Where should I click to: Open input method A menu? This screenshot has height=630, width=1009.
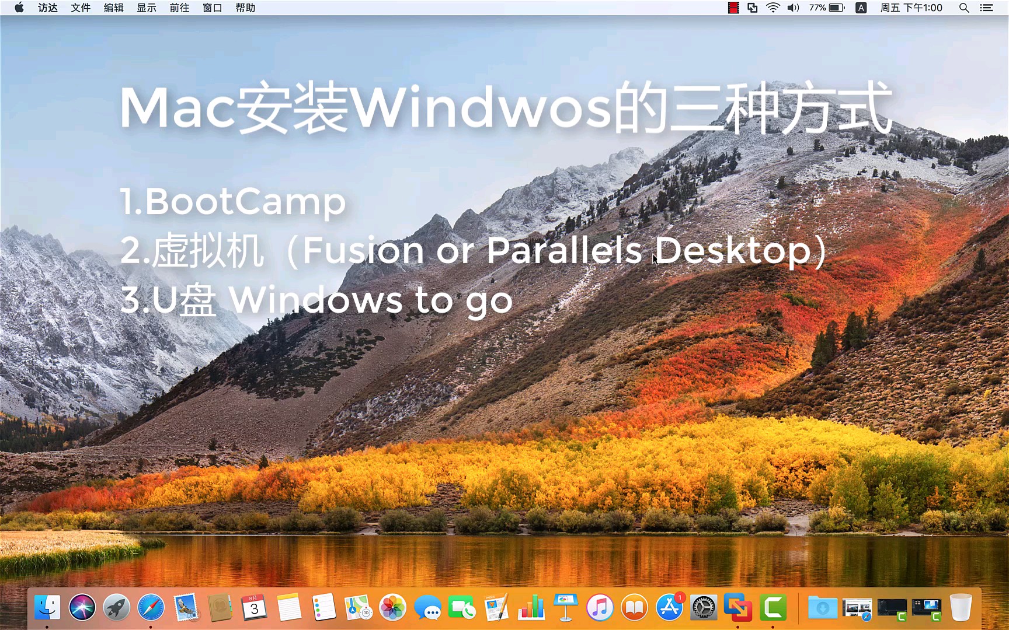(x=861, y=8)
